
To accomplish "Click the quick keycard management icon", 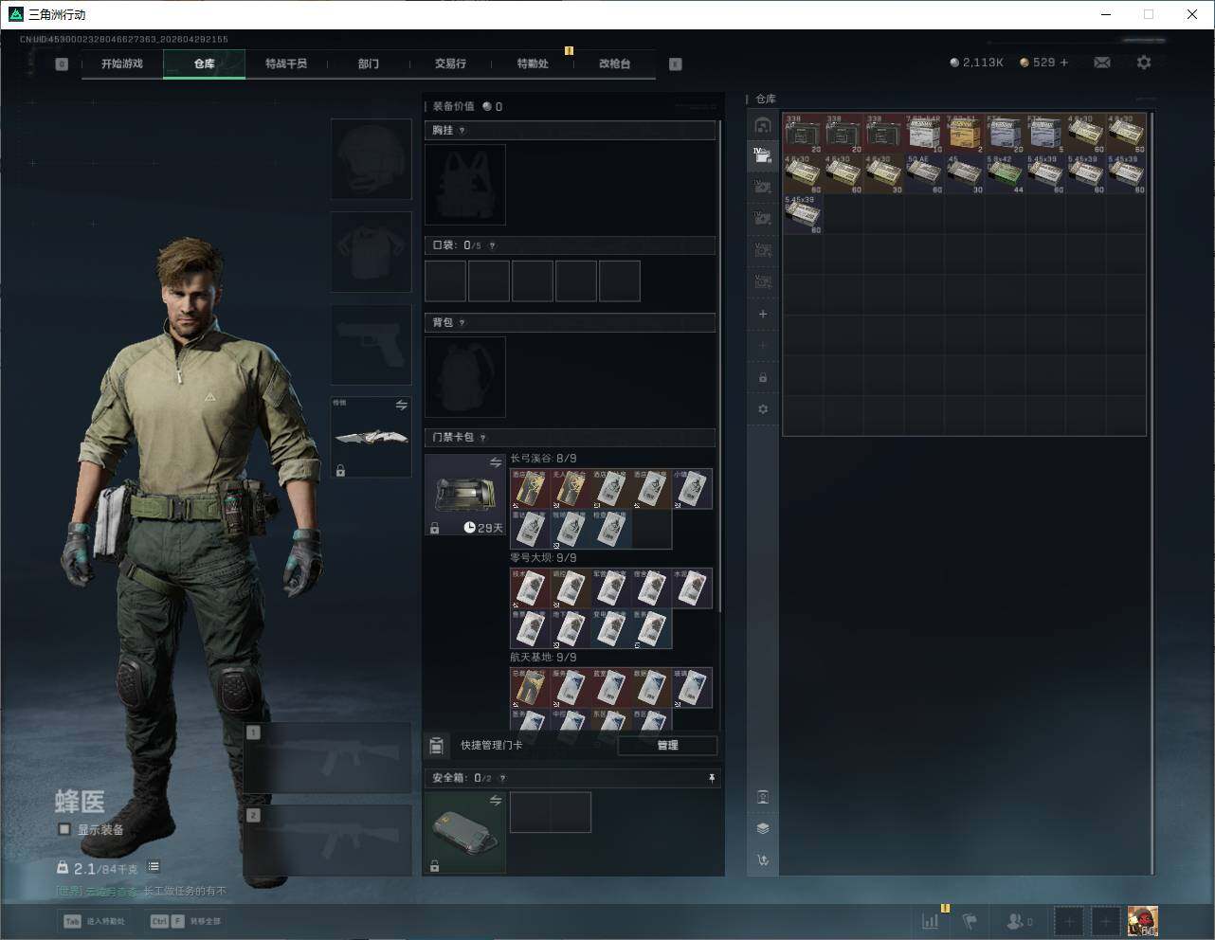I will (437, 746).
